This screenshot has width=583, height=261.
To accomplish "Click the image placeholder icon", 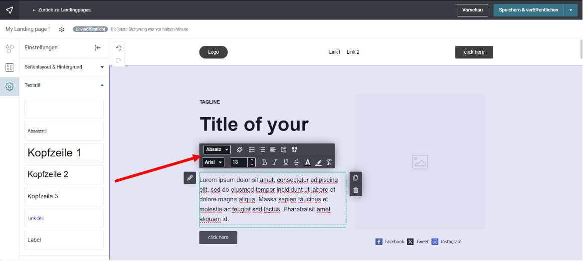I will (x=420, y=161).
